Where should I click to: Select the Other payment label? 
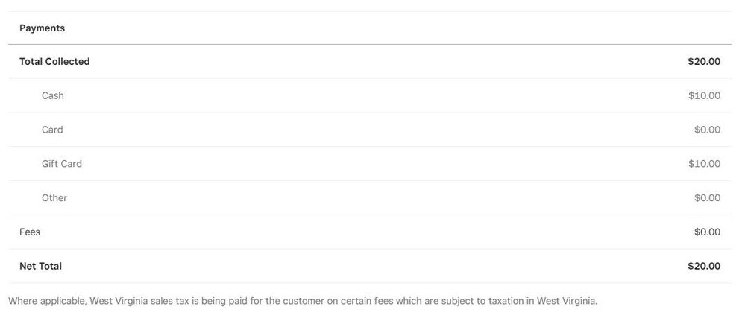coord(54,198)
